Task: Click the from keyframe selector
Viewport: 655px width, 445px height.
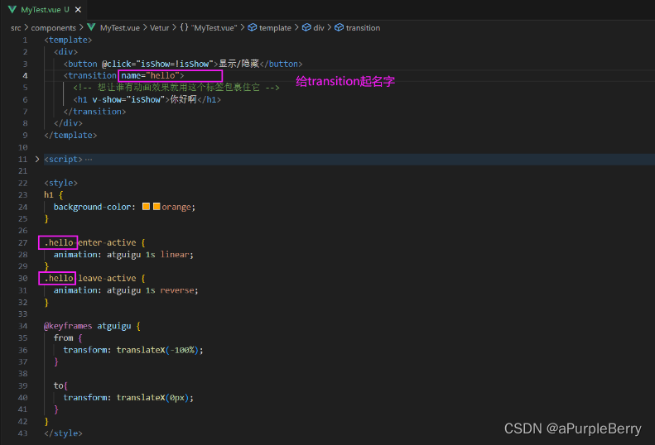Action: [x=64, y=337]
